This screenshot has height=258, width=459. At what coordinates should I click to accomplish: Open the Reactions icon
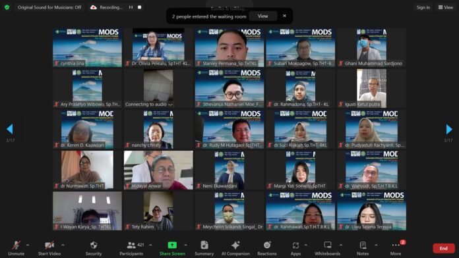pyautogui.click(x=267, y=245)
